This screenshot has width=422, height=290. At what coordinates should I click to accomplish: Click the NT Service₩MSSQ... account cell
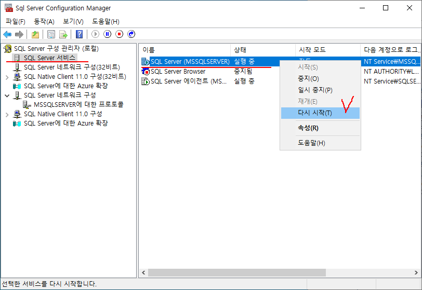click(x=391, y=62)
